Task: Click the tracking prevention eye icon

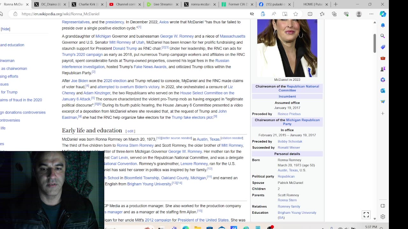Action: point(252,14)
